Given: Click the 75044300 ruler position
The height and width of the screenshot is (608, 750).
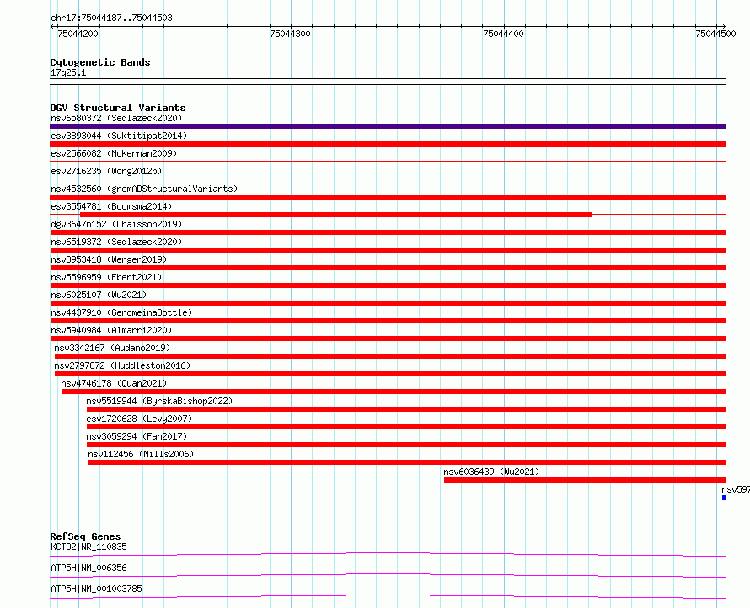Looking at the screenshot, I should pyautogui.click(x=291, y=34).
